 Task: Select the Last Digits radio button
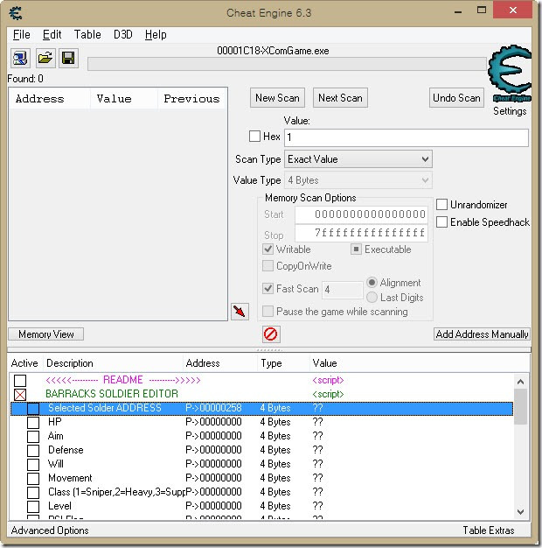point(372,298)
